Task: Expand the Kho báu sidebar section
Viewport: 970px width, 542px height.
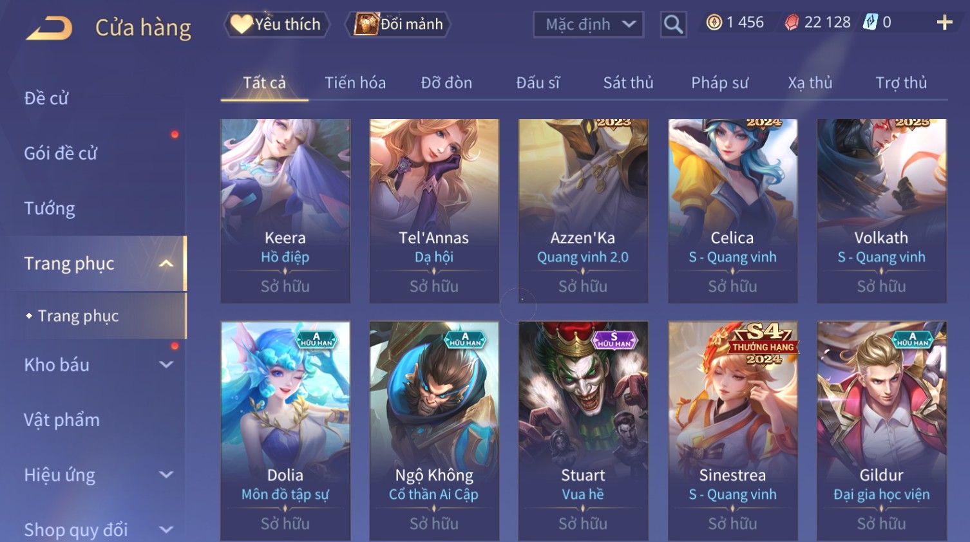Action: point(166,364)
